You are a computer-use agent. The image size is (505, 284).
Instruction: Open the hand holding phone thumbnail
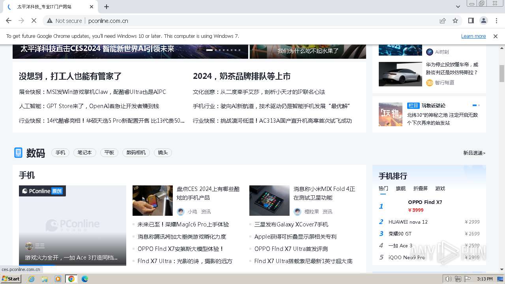pyautogui.click(x=153, y=200)
